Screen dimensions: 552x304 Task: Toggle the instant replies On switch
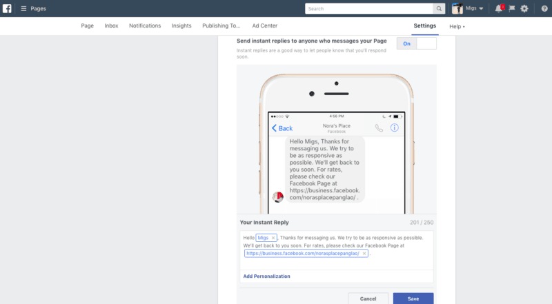(x=417, y=43)
